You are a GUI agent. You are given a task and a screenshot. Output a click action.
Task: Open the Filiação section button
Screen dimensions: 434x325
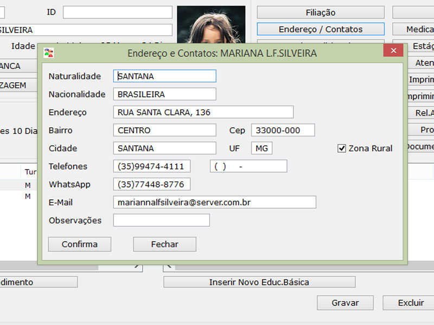320,12
